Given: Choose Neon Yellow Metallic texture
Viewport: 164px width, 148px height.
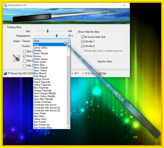Looking at the screenshot, I should [50, 96].
